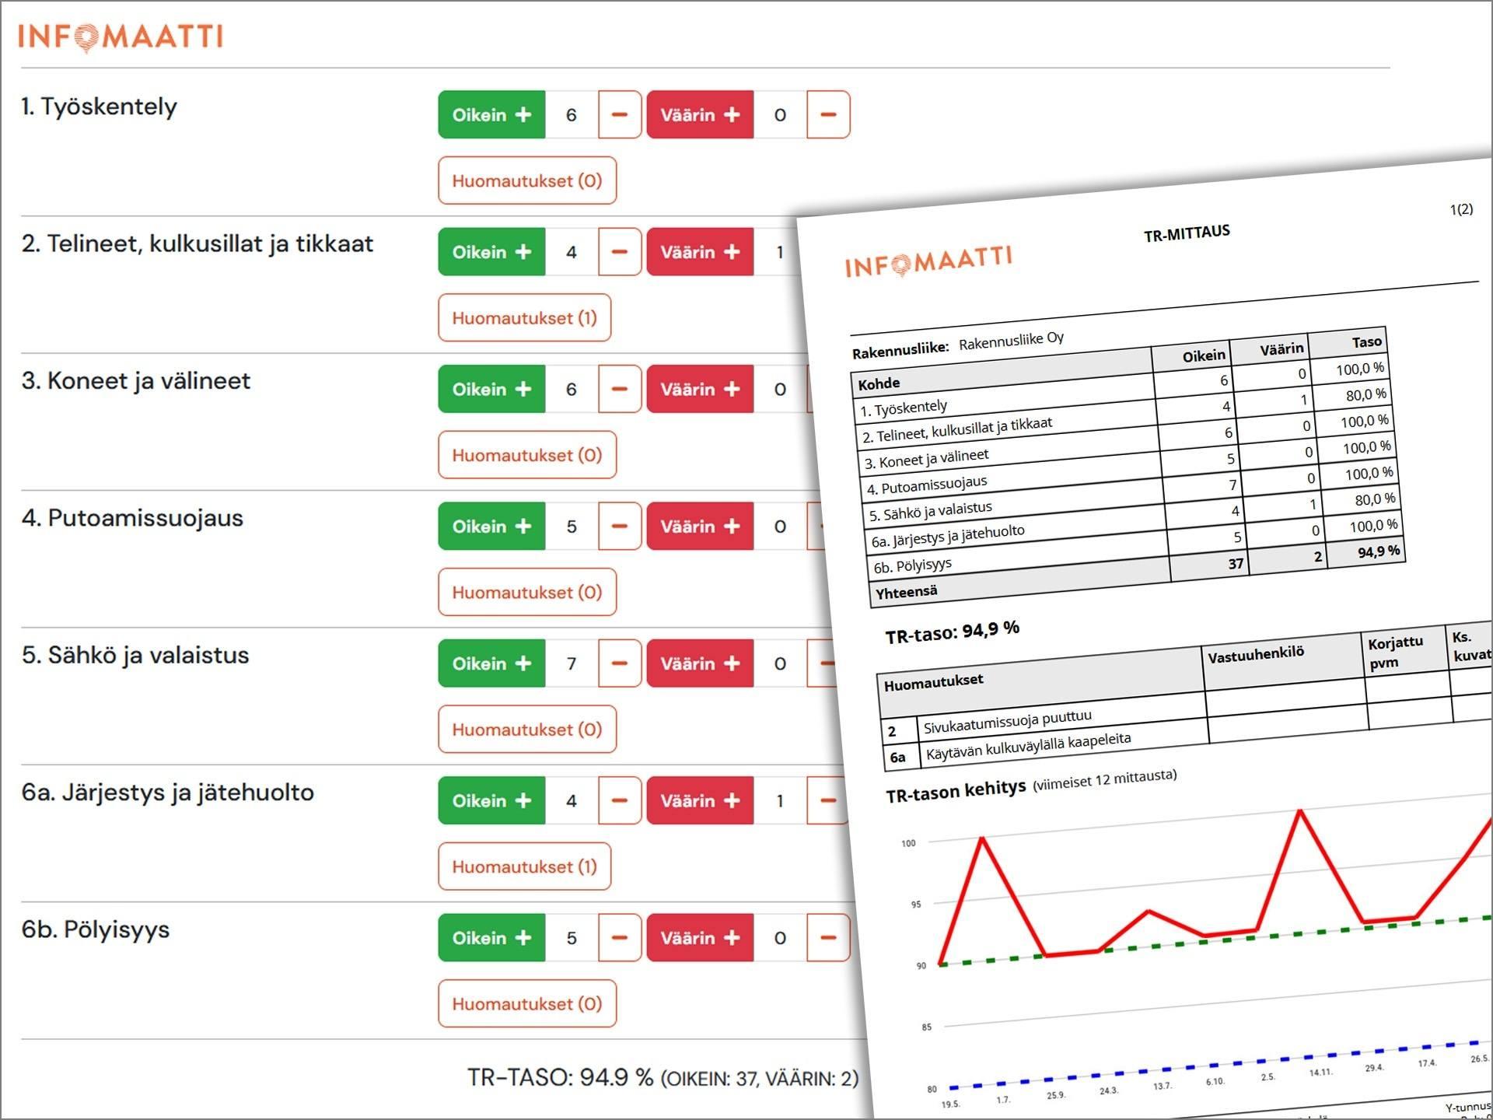Click the Väärin count value for Pölyisyys
1493x1120 pixels.
point(780,938)
